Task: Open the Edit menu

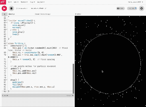Action: [16, 2]
